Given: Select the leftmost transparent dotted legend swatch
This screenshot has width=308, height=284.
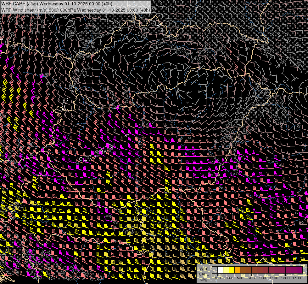Looking at the screenshot, I should tap(215, 270).
